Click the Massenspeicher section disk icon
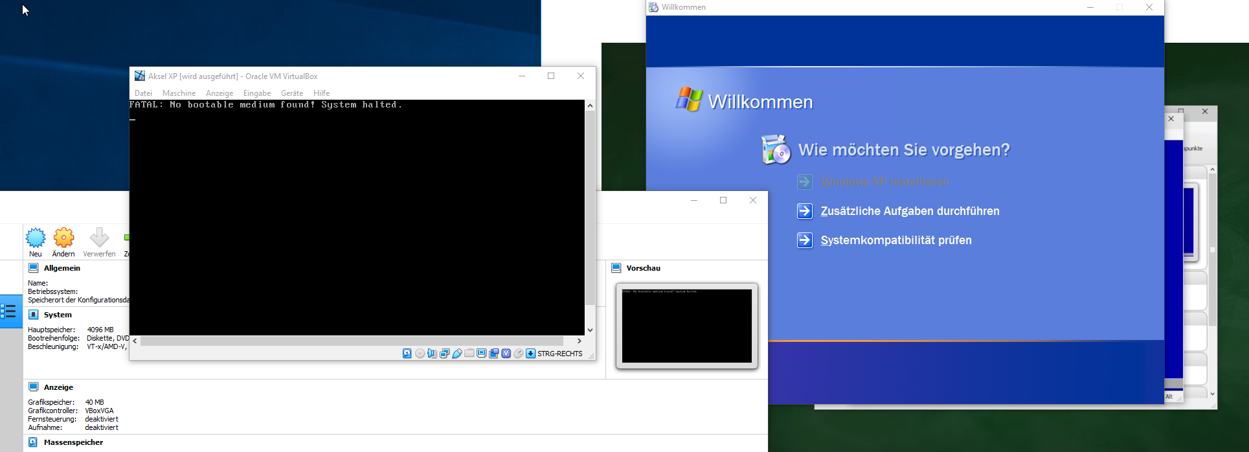The height and width of the screenshot is (452, 1249). pyautogui.click(x=34, y=442)
